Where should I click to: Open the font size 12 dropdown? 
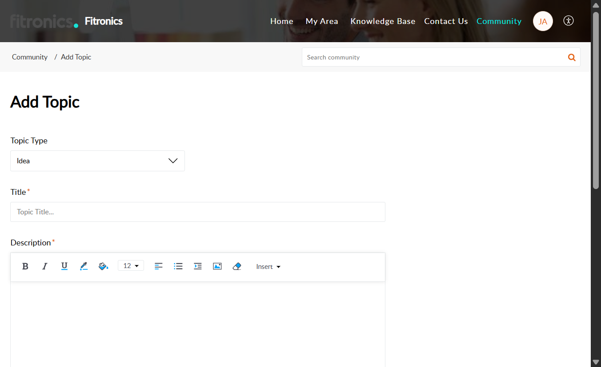coord(131,266)
